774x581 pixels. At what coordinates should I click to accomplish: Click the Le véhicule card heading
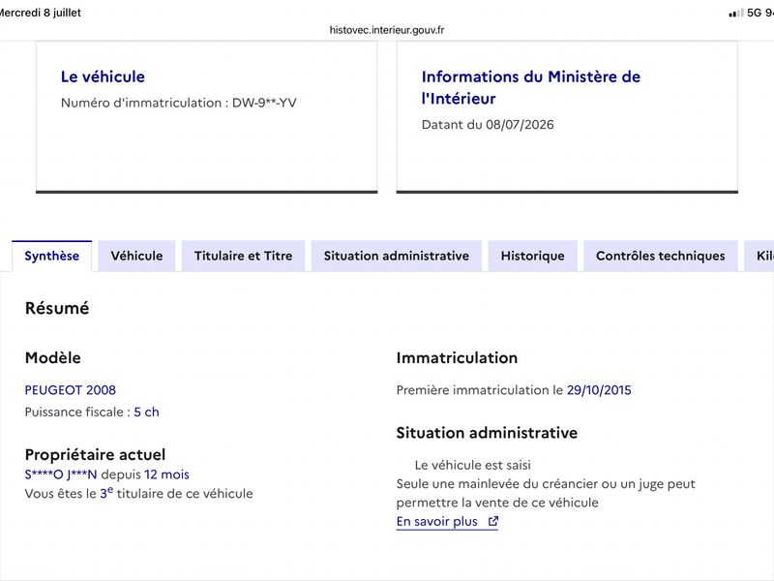point(103,76)
